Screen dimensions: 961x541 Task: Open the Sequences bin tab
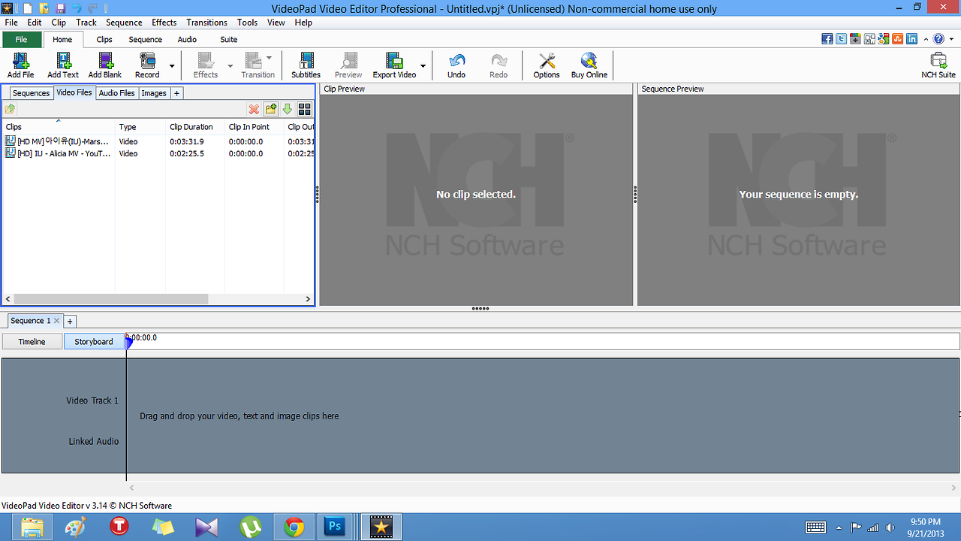tap(31, 93)
